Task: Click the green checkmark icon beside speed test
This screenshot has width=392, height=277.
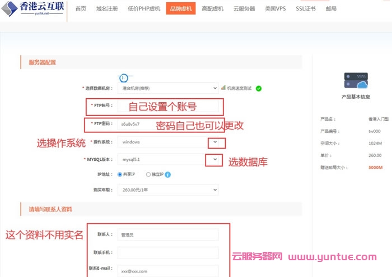Action: click(x=259, y=88)
